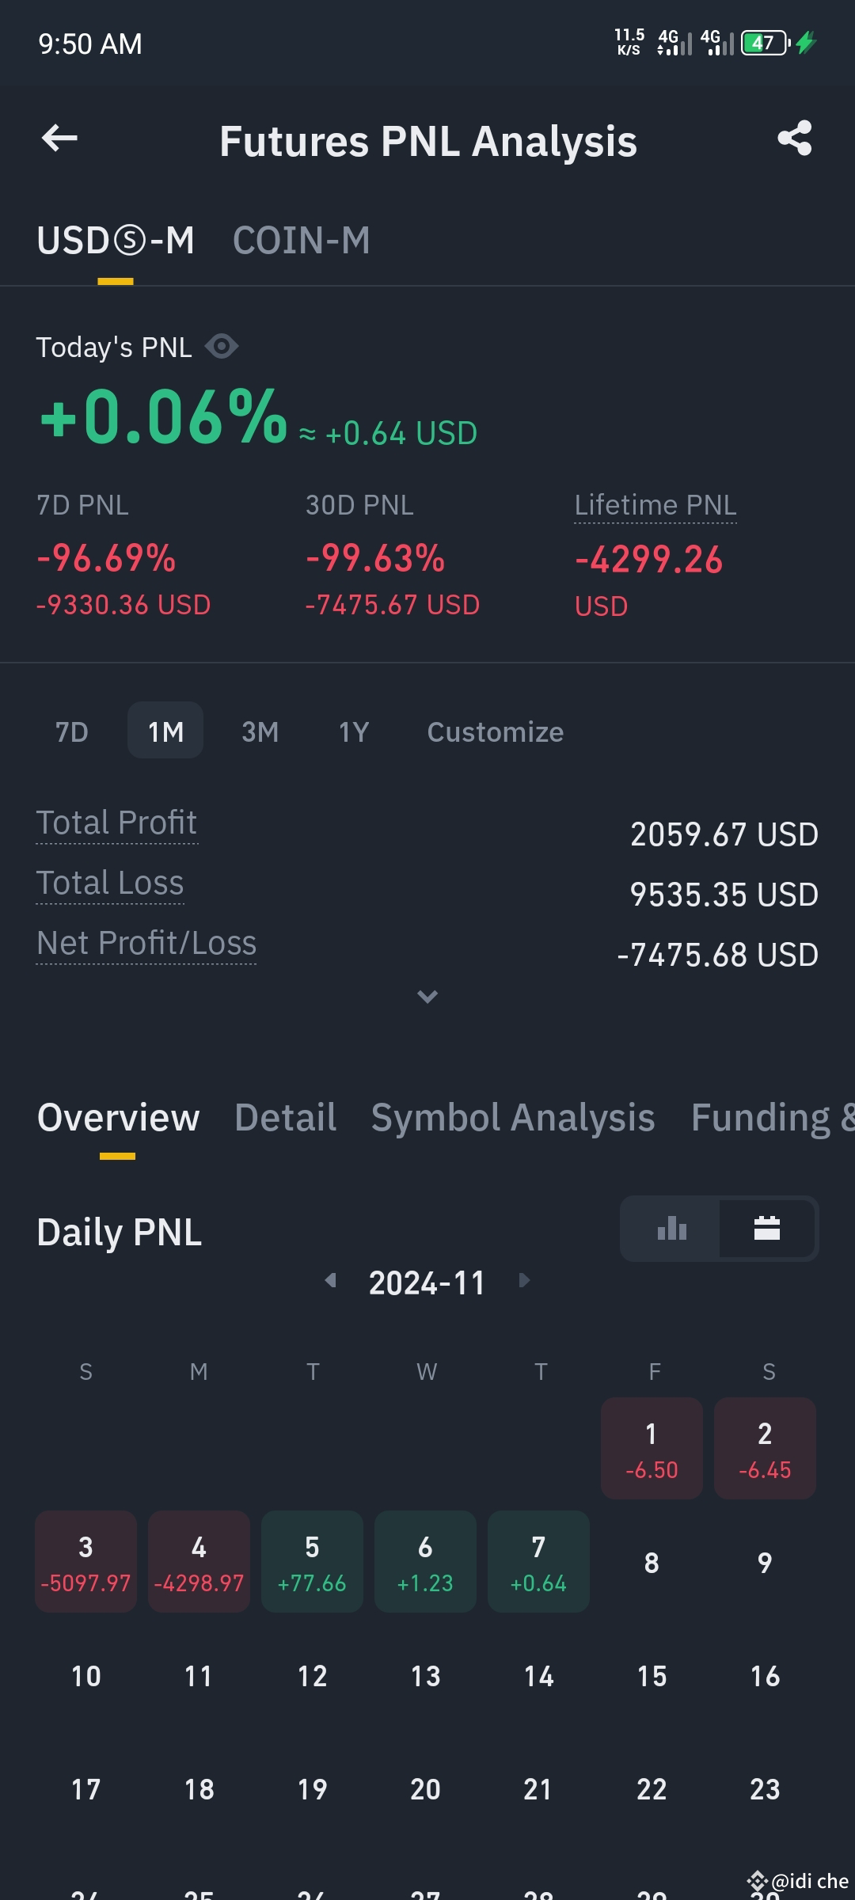855x1900 pixels.
Task: Select the USDⓈ-M tab
Action: (x=116, y=241)
